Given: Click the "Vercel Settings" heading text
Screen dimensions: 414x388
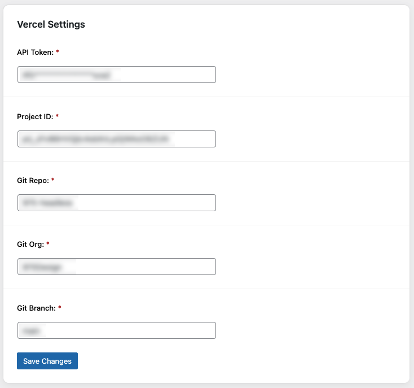Looking at the screenshot, I should click(x=51, y=24).
